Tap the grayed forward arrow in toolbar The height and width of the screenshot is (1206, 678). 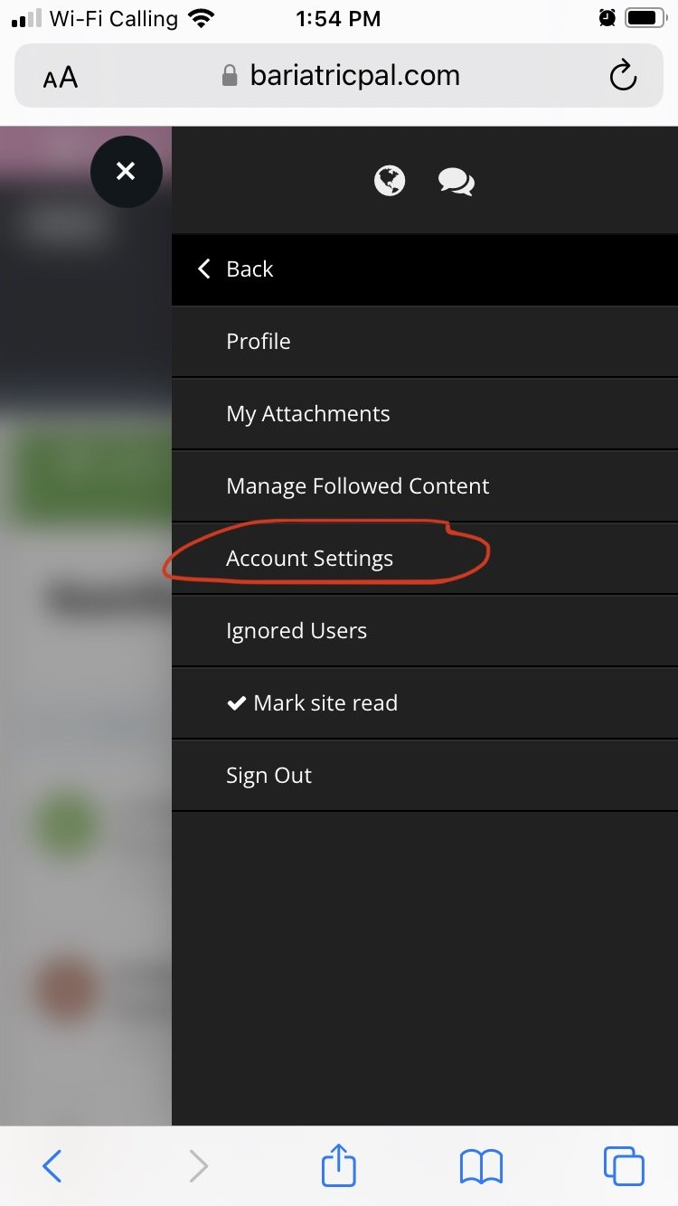[198, 1166]
